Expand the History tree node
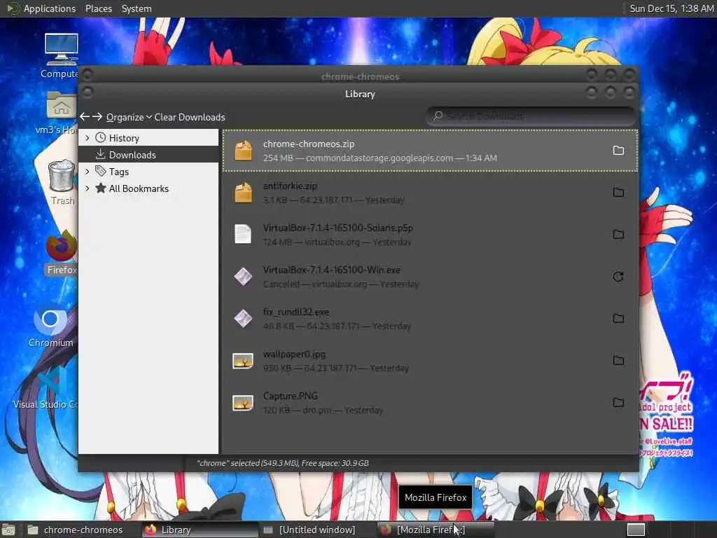This screenshot has height=538, width=717. (x=88, y=138)
